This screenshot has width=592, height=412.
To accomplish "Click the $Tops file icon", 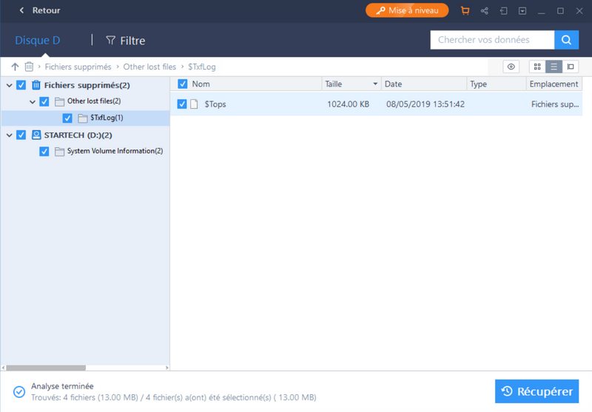I will [194, 104].
